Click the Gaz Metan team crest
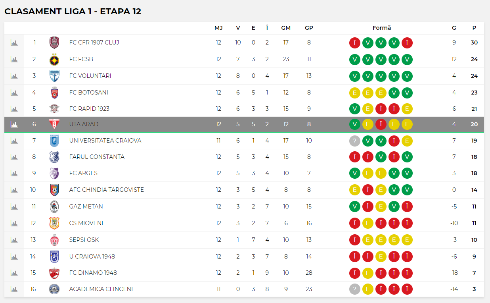 (x=54, y=207)
